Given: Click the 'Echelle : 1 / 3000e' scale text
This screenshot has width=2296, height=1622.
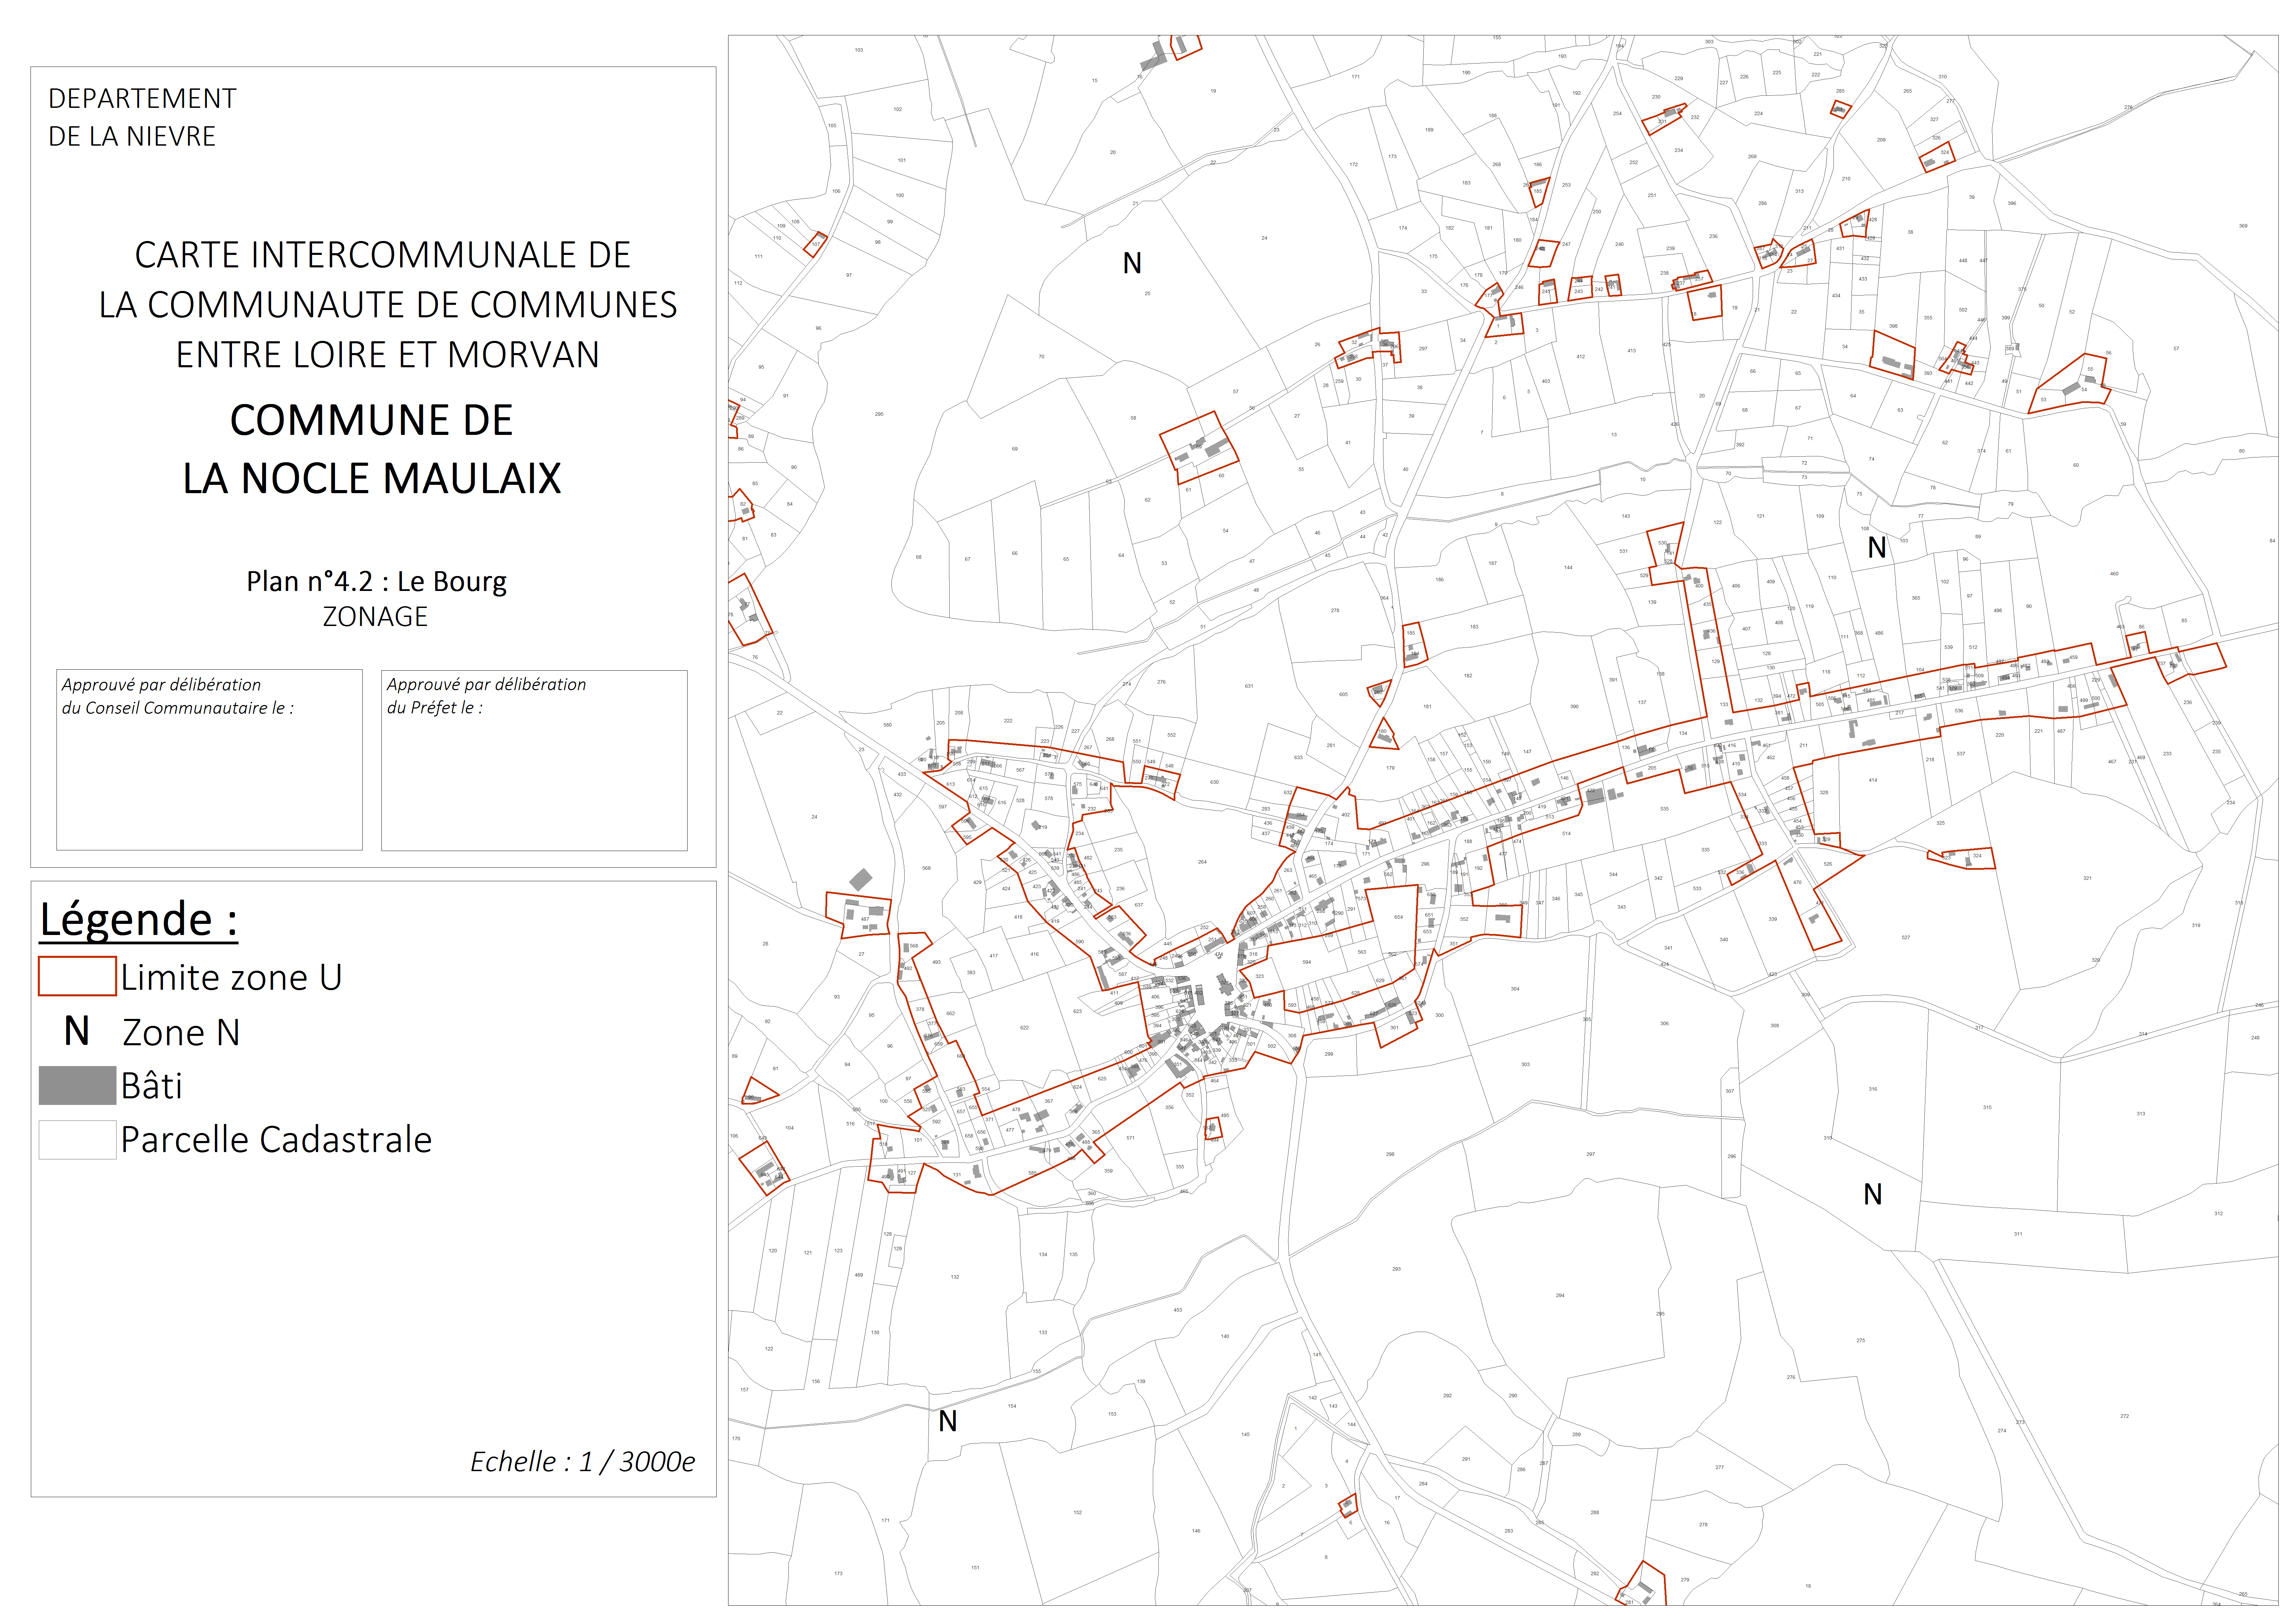Looking at the screenshot, I should (x=583, y=1462).
